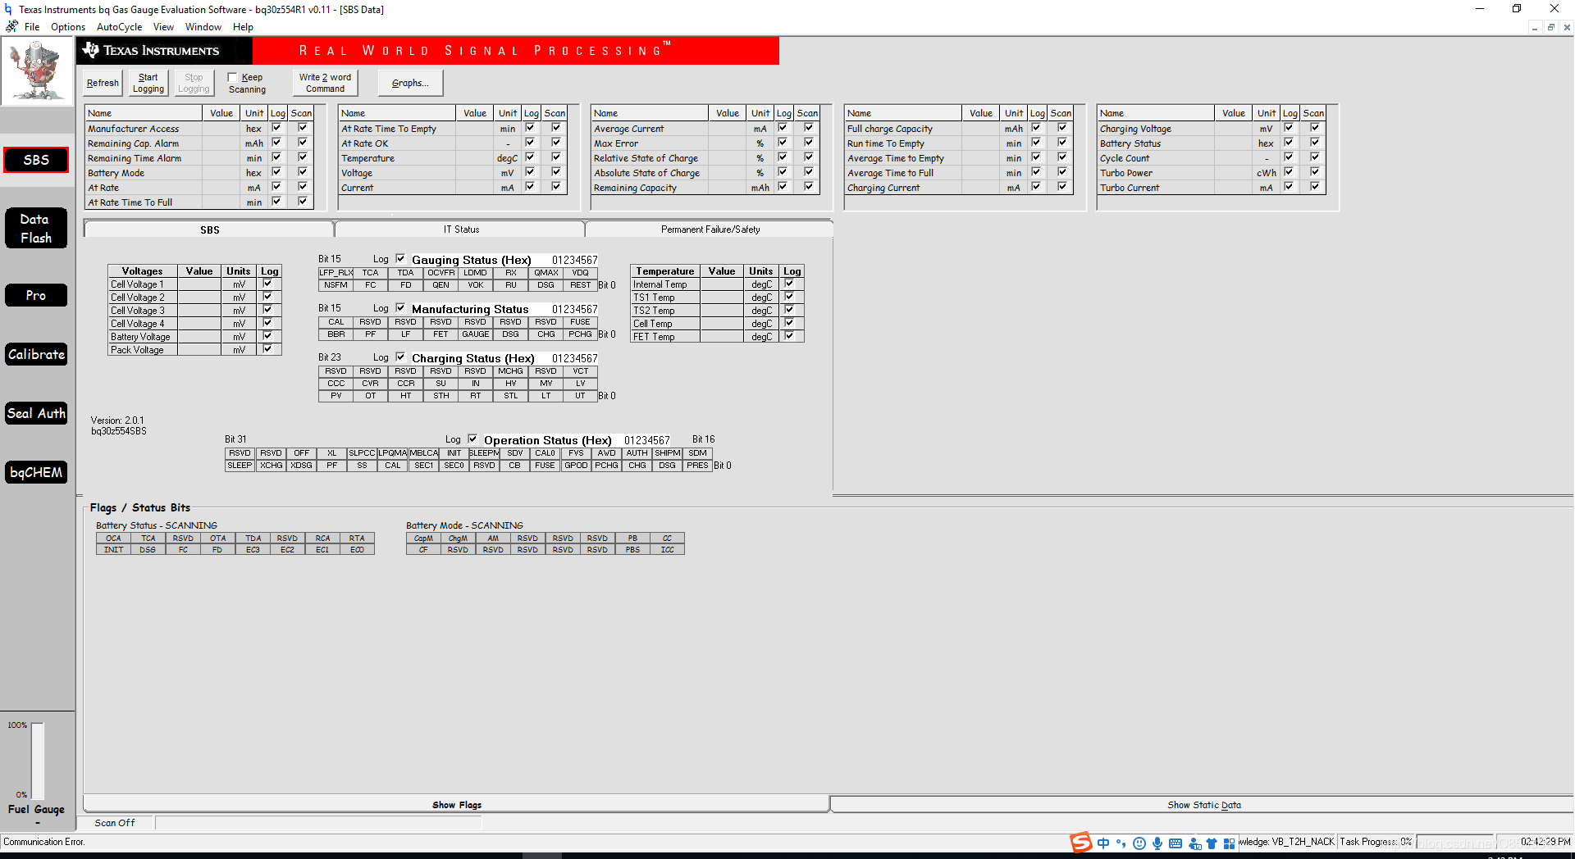This screenshot has width=1575, height=859.
Task: Switch to the Permanent Failure/Safety tab
Action: pyautogui.click(x=710, y=230)
